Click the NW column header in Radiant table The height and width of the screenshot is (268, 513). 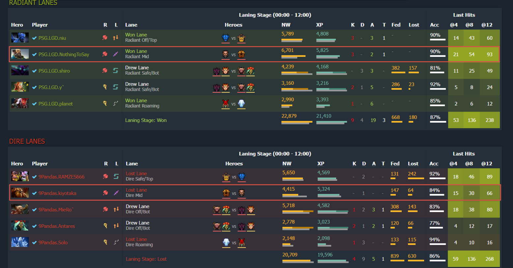pyautogui.click(x=286, y=25)
